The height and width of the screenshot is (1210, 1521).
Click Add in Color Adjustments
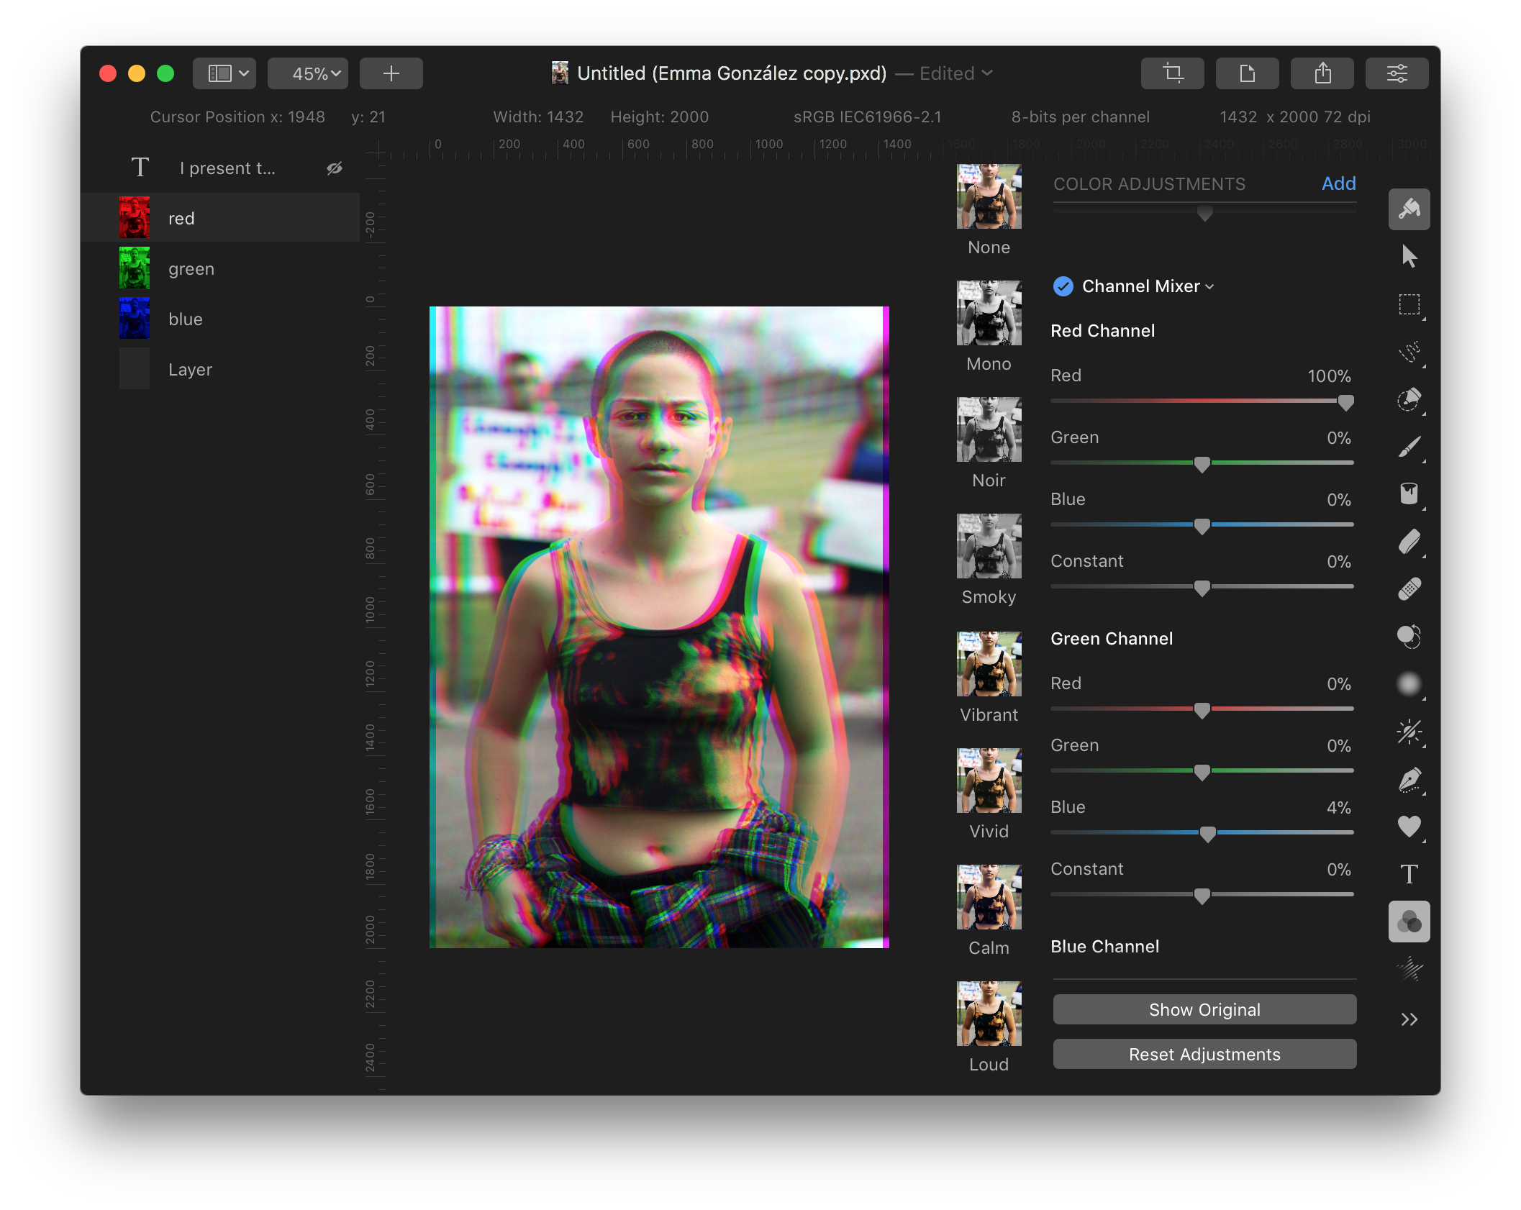coord(1338,183)
